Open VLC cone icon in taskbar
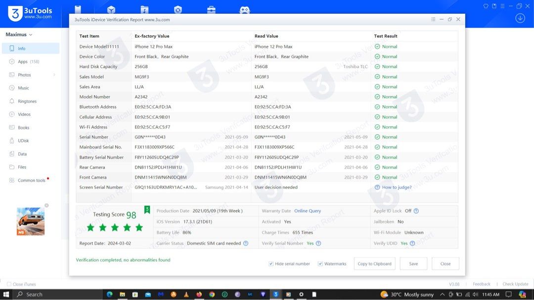This screenshot has width=534, height=300. (186, 294)
